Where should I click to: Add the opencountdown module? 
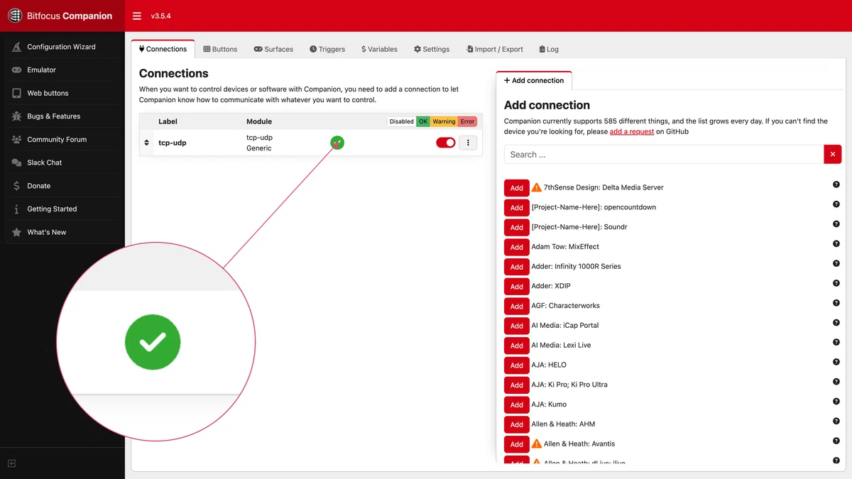pyautogui.click(x=516, y=208)
